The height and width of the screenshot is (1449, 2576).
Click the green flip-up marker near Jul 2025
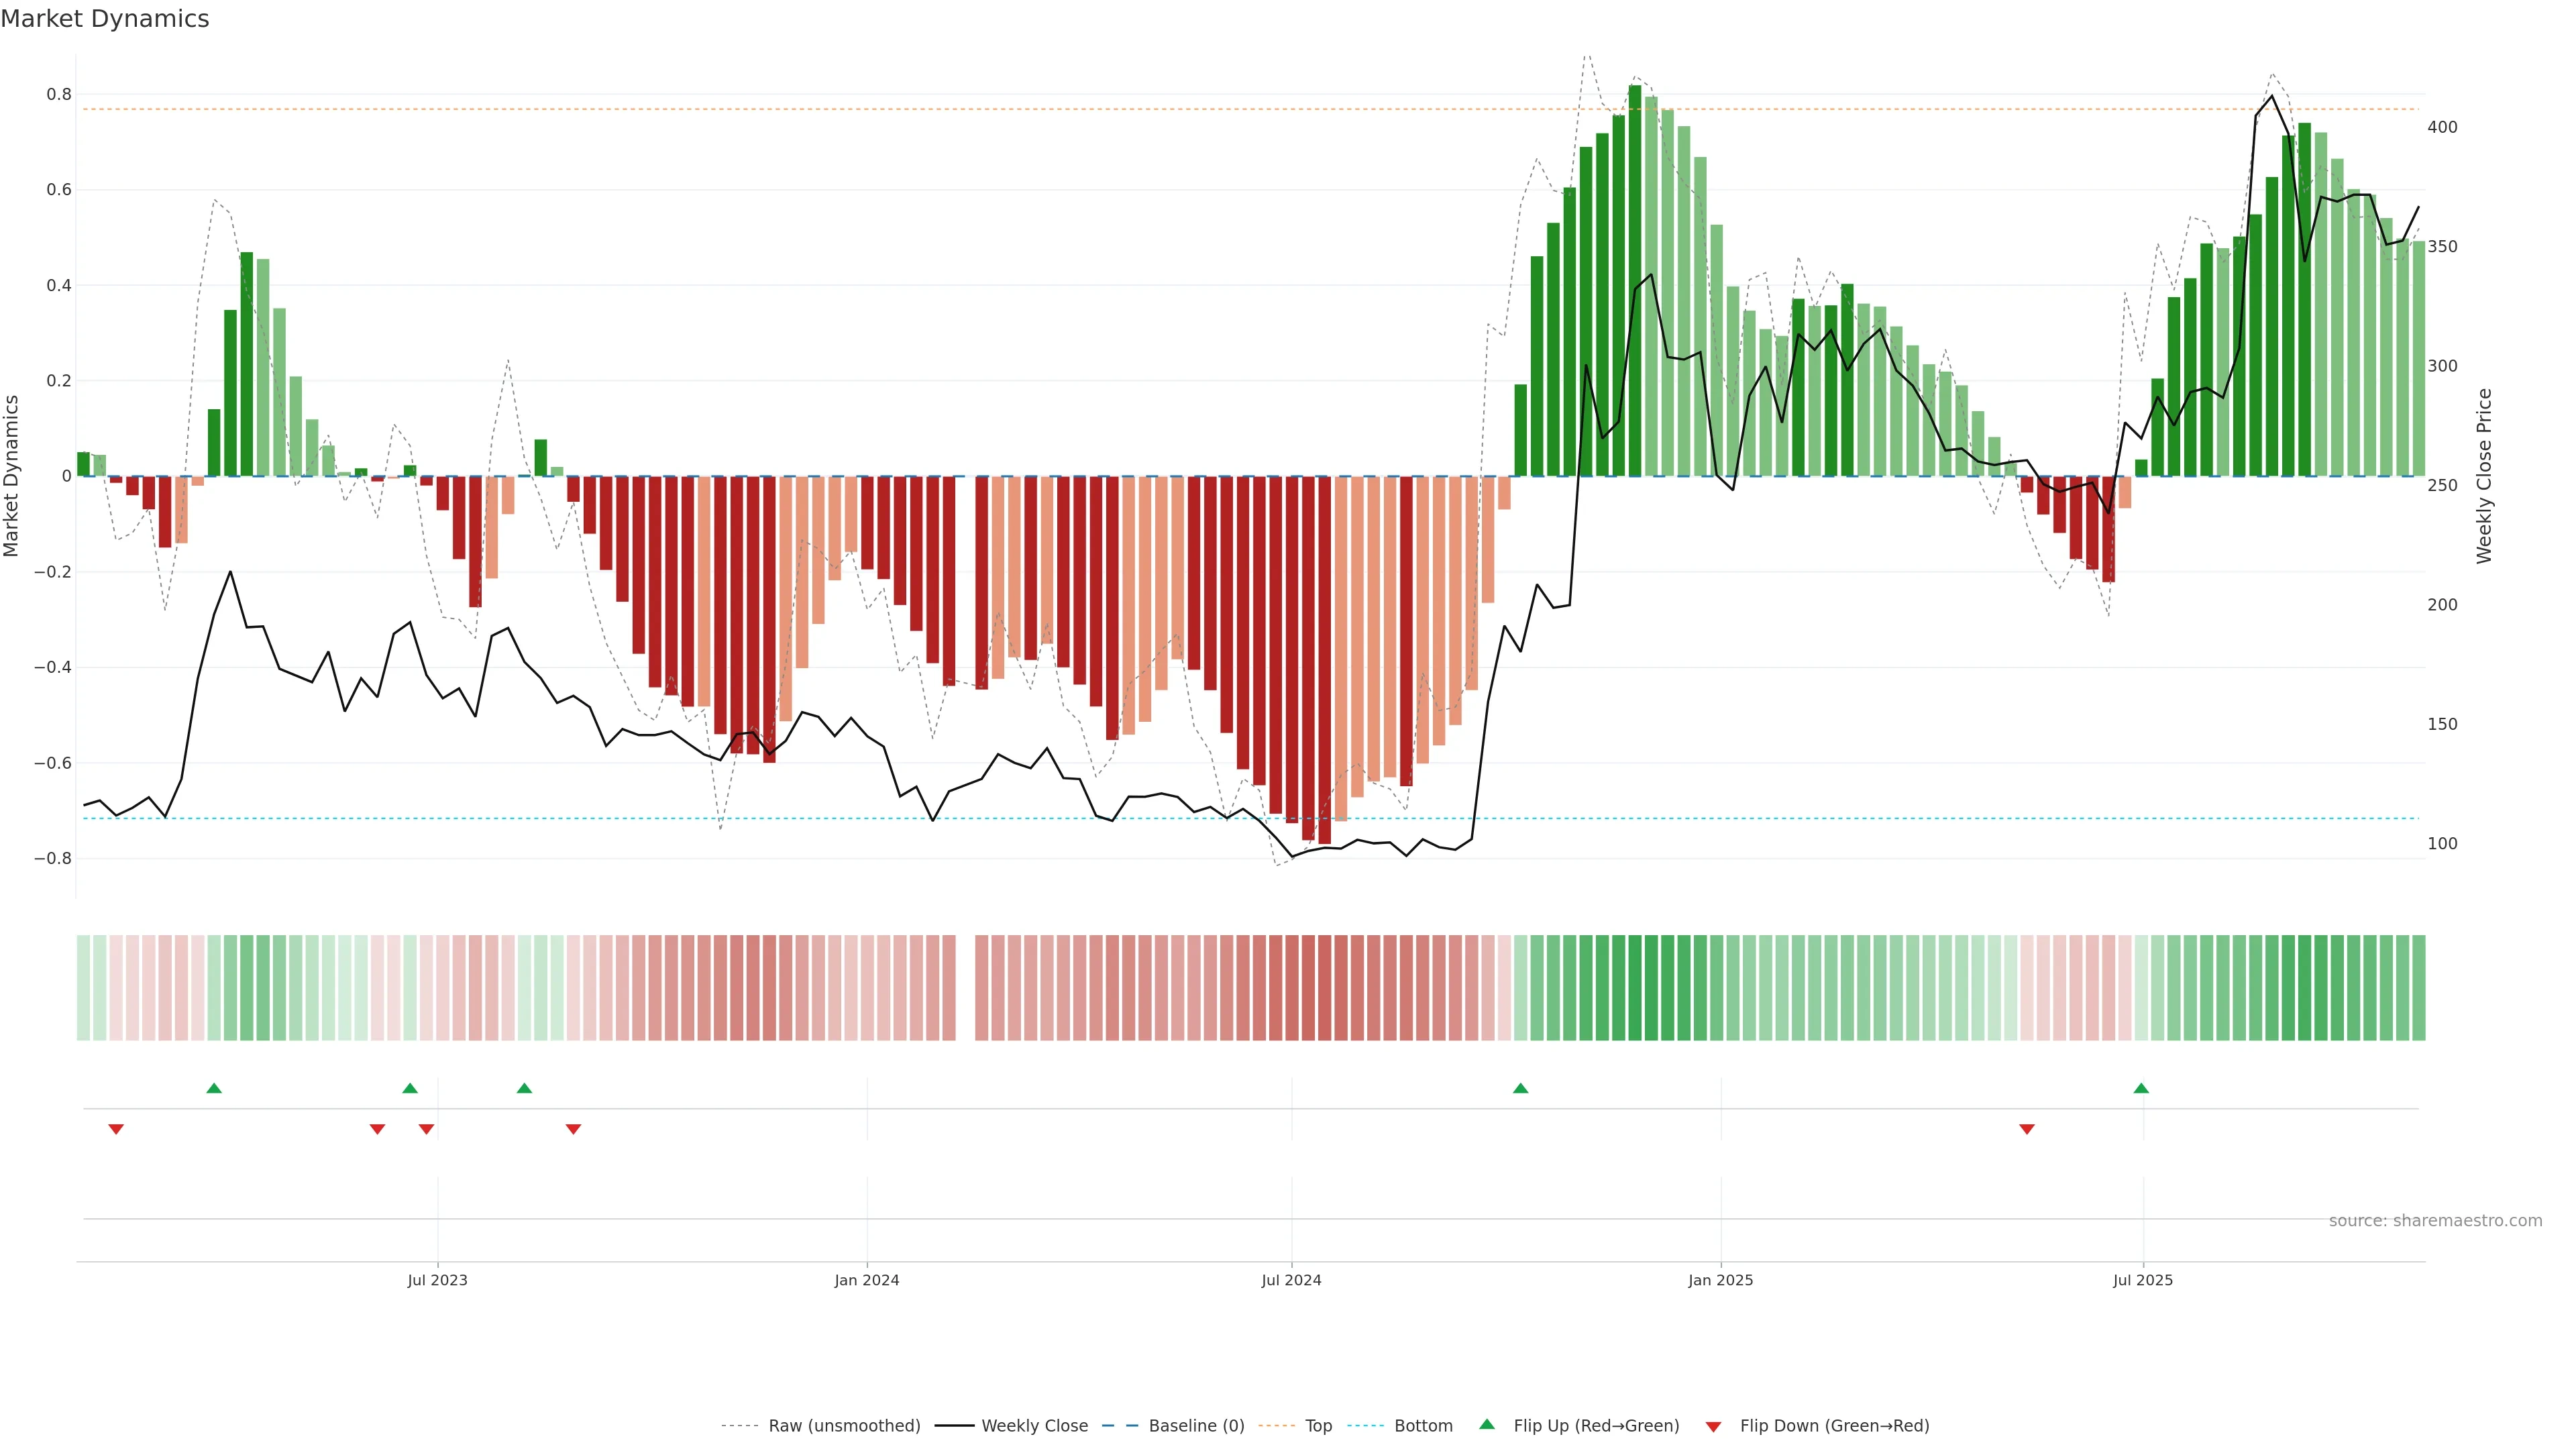click(x=2141, y=1088)
